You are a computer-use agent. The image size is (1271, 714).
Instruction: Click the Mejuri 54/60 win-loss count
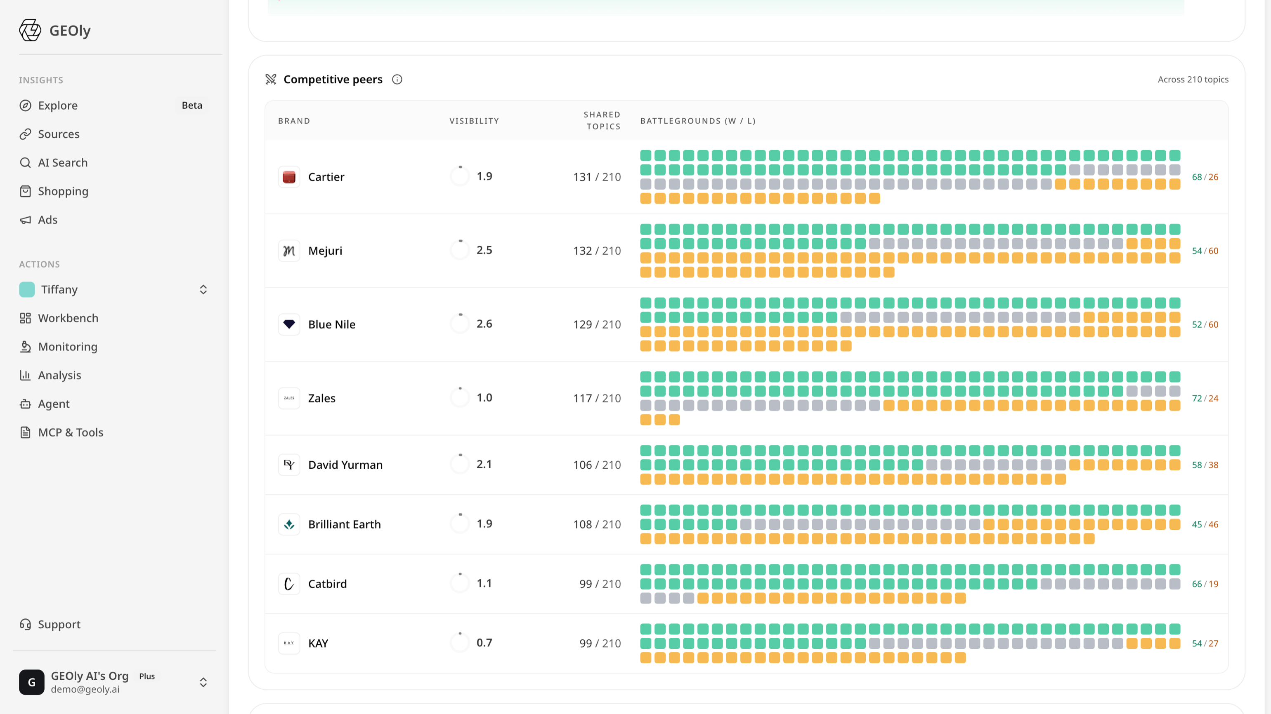point(1205,251)
